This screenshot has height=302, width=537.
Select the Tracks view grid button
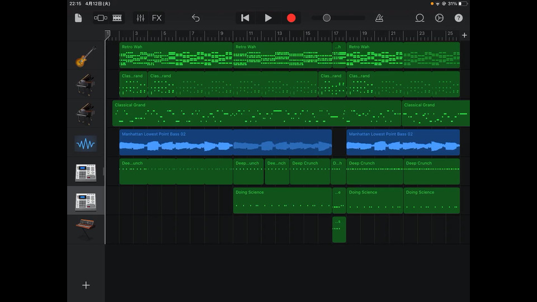117,18
